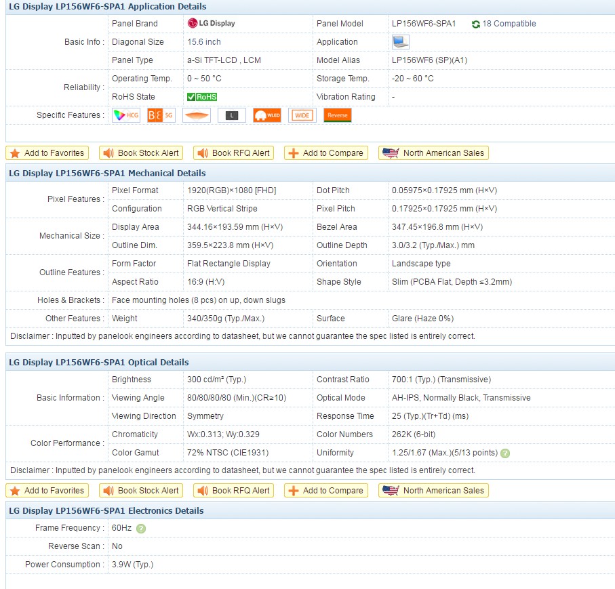Click the help icon beside 60Hz
Image resolution: width=615 pixels, height=589 pixels.
click(x=141, y=529)
